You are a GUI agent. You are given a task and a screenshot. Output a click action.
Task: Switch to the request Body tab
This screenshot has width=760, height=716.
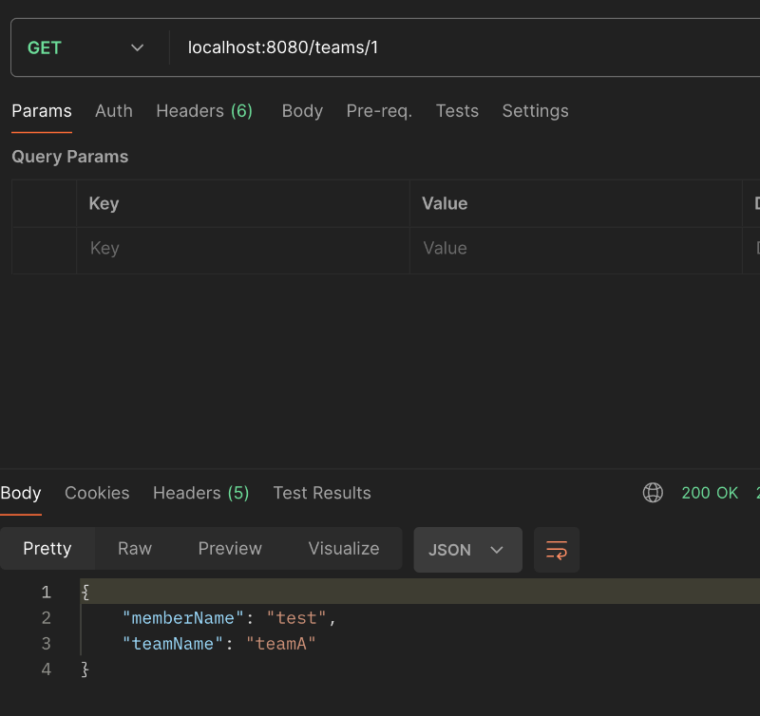click(x=302, y=111)
